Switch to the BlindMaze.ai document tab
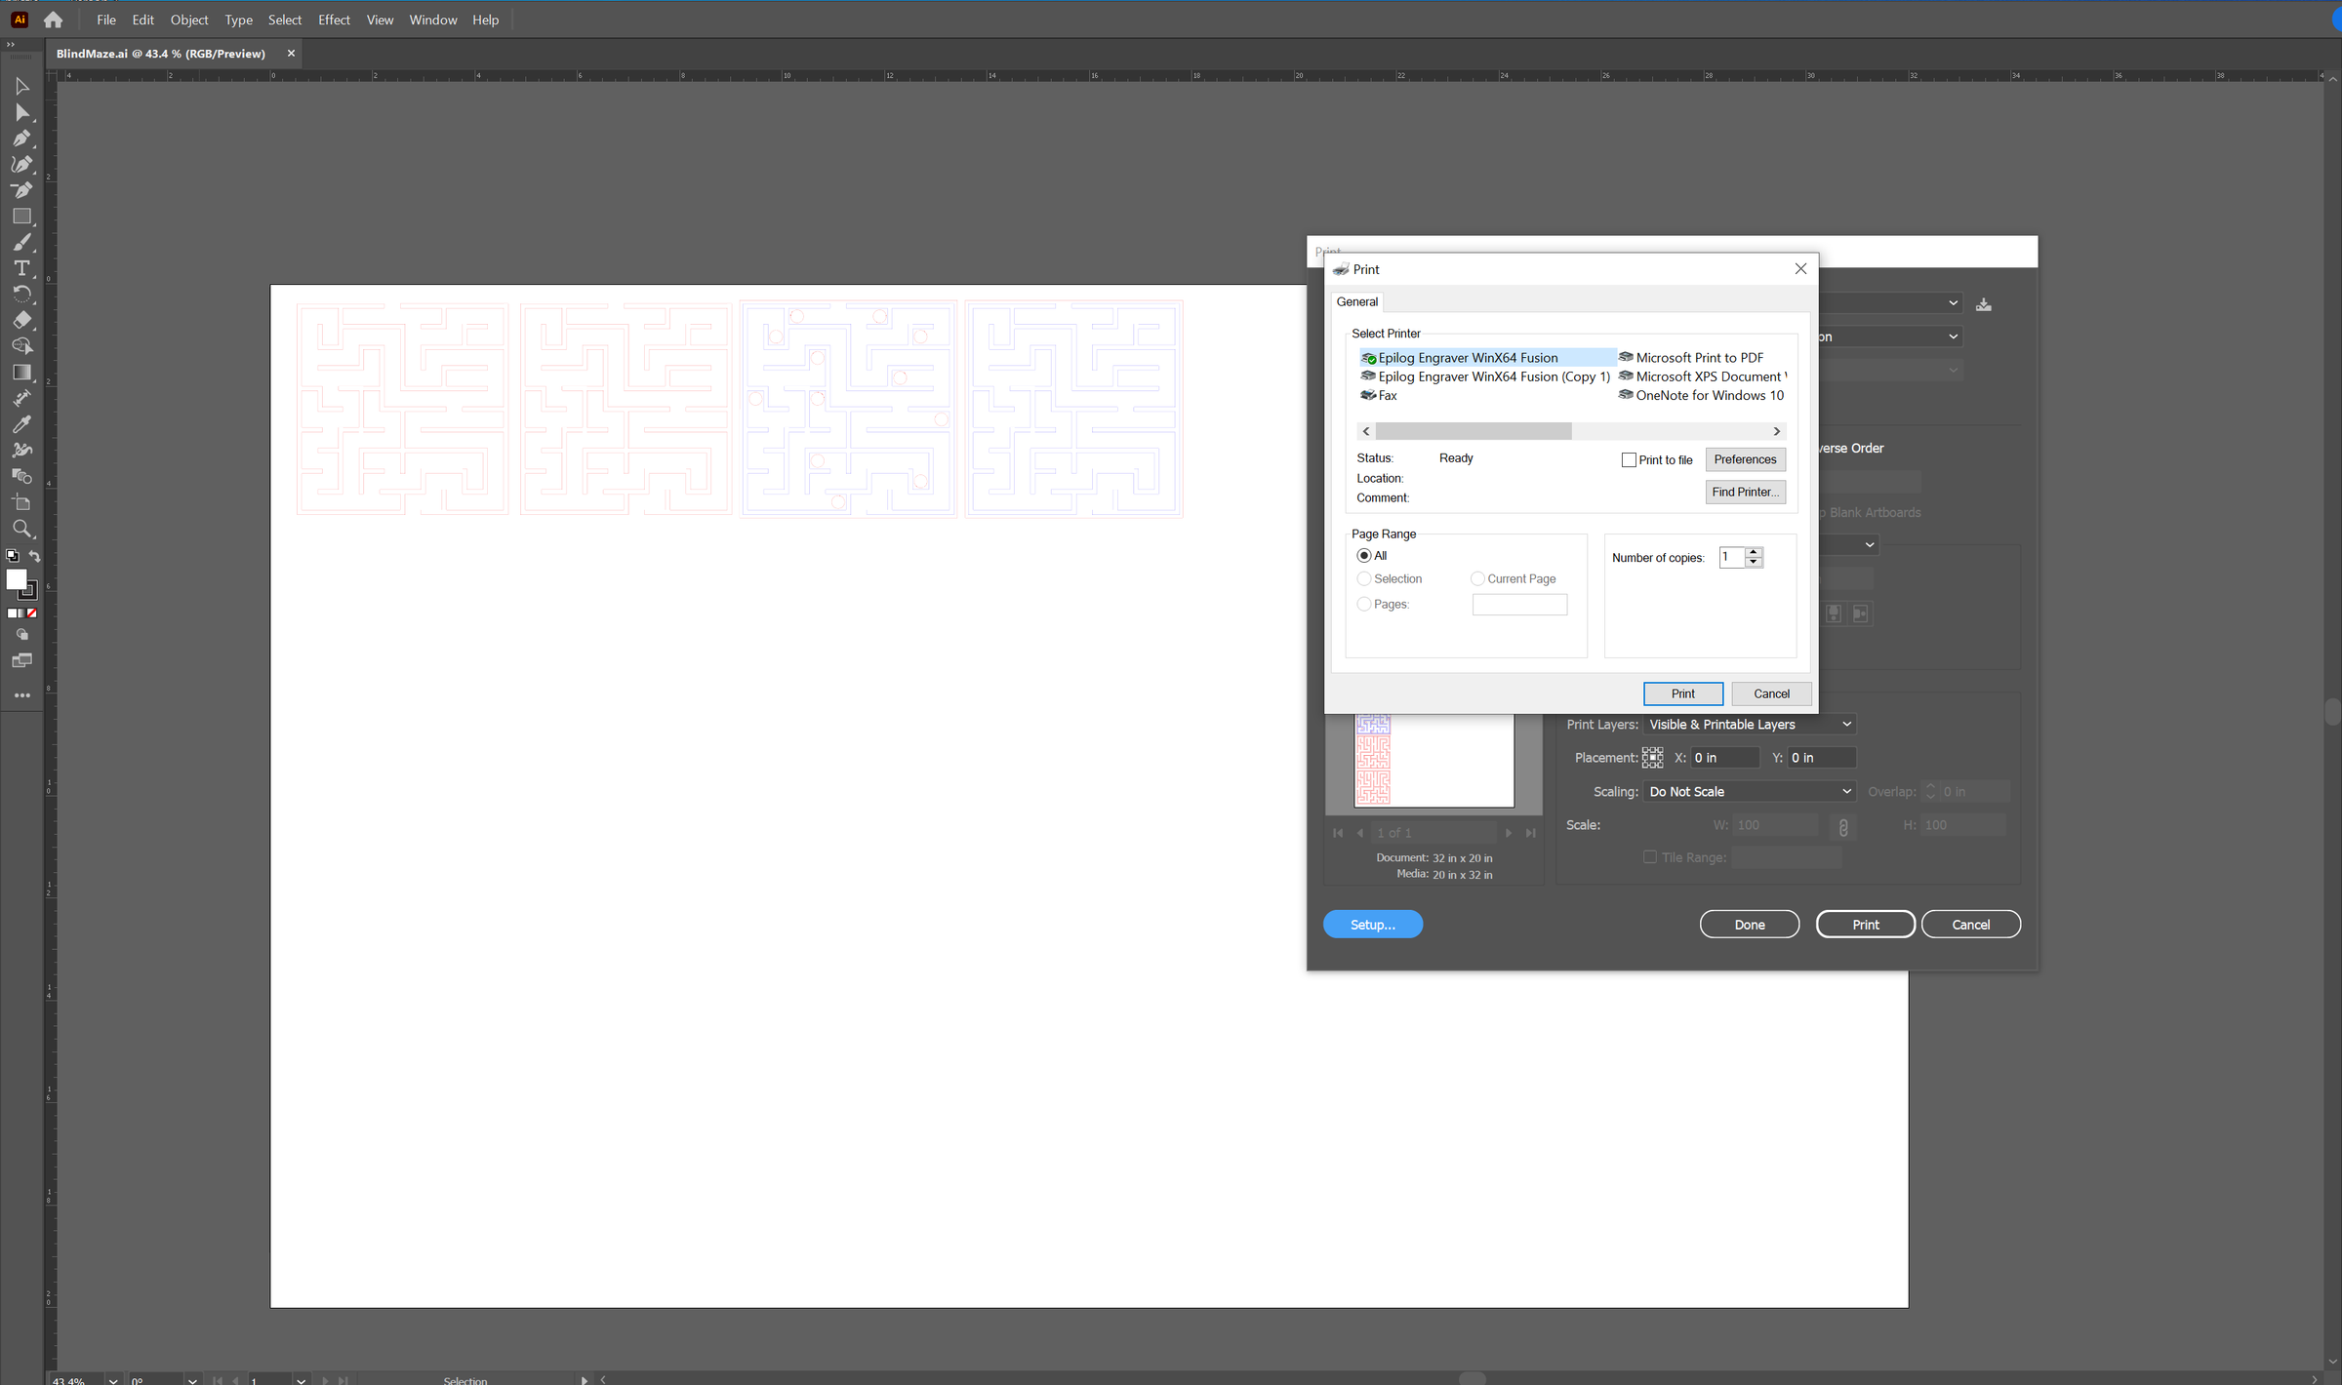This screenshot has height=1385, width=2342. [161, 54]
